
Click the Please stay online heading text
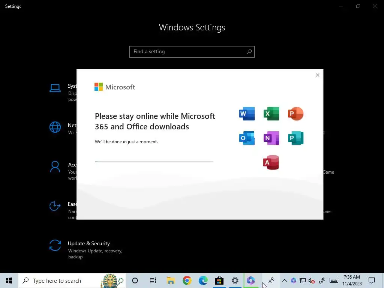click(155, 121)
